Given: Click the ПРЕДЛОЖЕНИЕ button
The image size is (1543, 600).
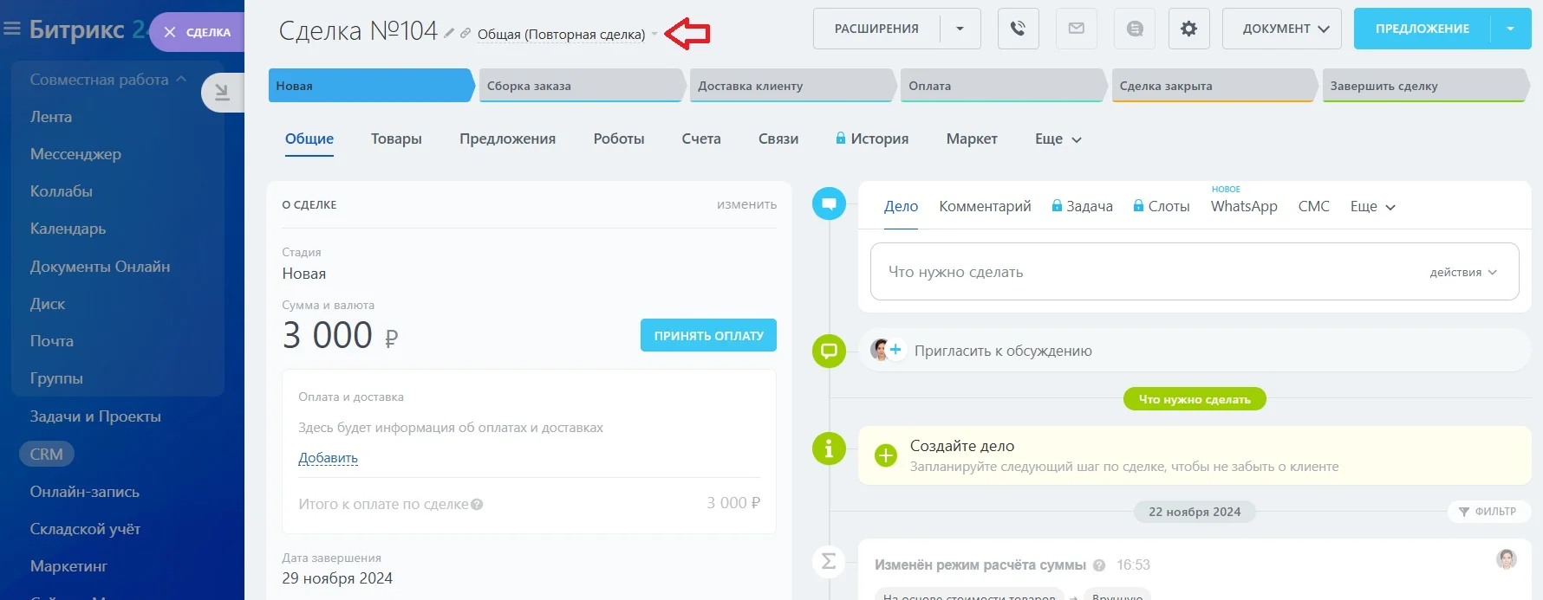Looking at the screenshot, I should click(1423, 29).
